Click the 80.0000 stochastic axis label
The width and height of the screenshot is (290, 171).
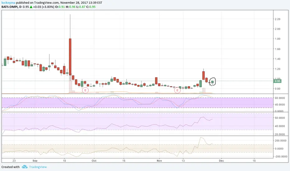tap(280, 98)
